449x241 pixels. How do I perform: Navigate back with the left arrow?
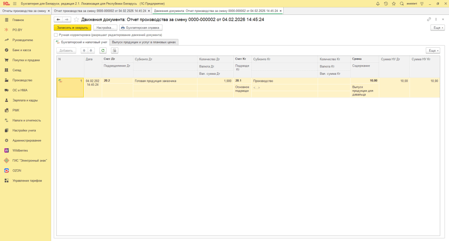pos(58,20)
